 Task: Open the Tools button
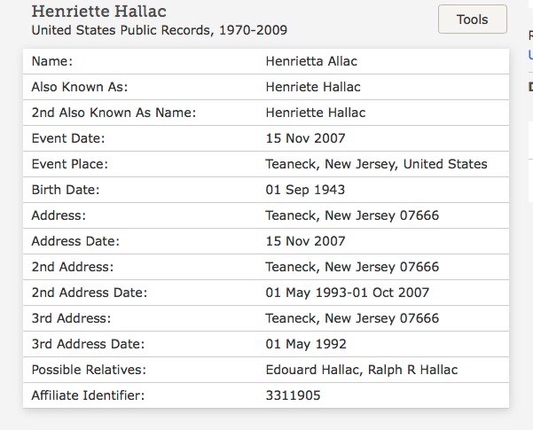pos(473,19)
